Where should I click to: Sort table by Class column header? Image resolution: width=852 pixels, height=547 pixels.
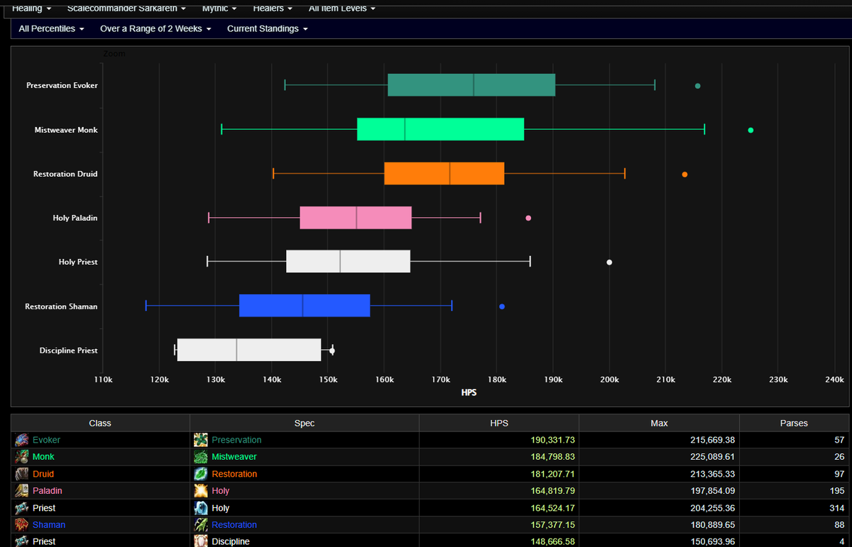[x=100, y=423]
